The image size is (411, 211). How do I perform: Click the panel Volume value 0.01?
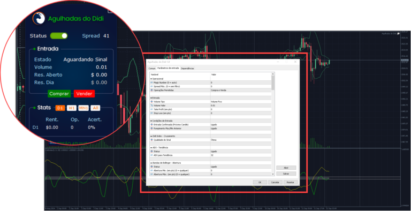[x=102, y=67]
